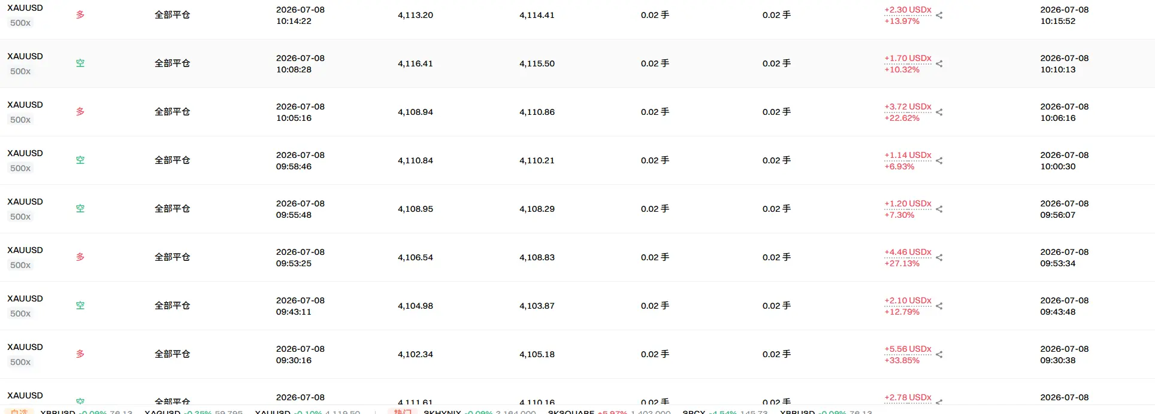Screen dimensions: 1155x414
Task: Open profit detail +2.30 USDx
Action: click(x=908, y=10)
